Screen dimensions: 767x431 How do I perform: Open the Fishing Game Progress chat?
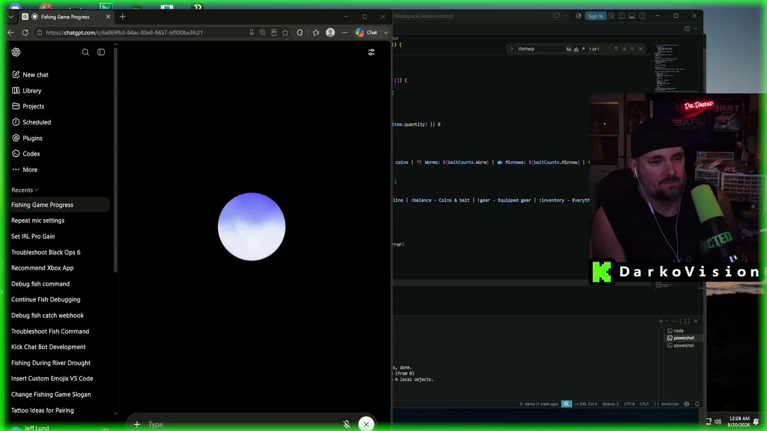pyautogui.click(x=59, y=205)
